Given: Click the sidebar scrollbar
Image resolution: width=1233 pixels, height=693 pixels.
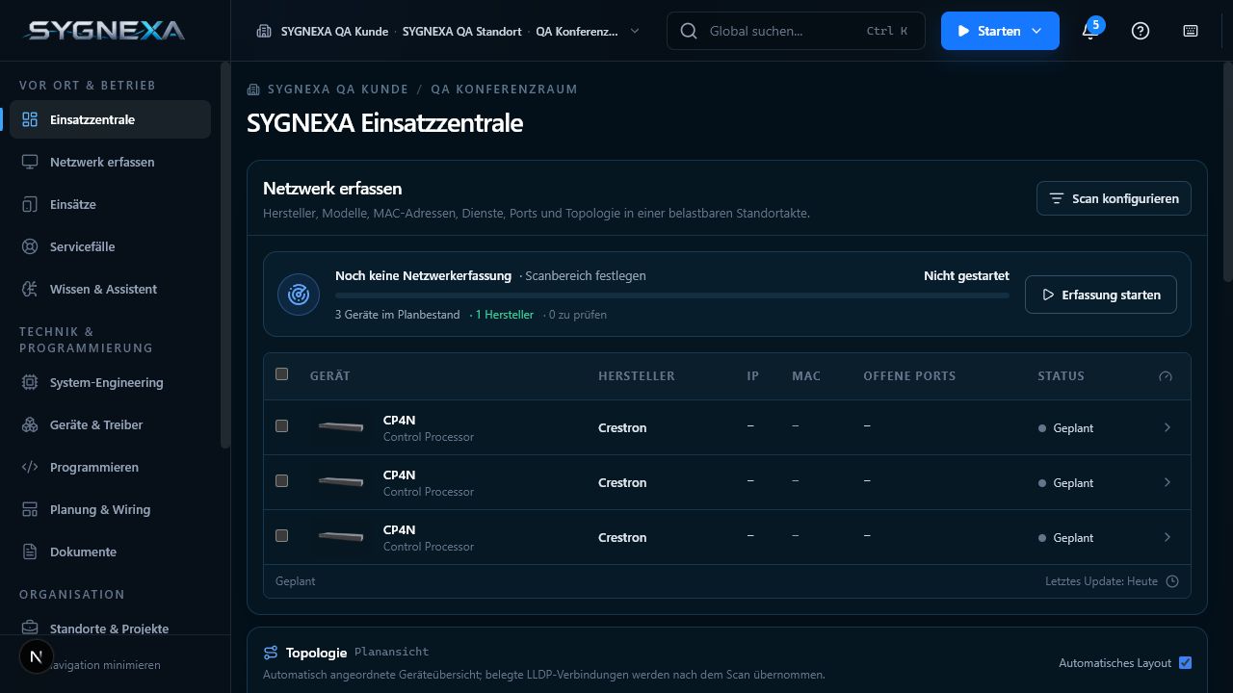Looking at the screenshot, I should point(225,255).
